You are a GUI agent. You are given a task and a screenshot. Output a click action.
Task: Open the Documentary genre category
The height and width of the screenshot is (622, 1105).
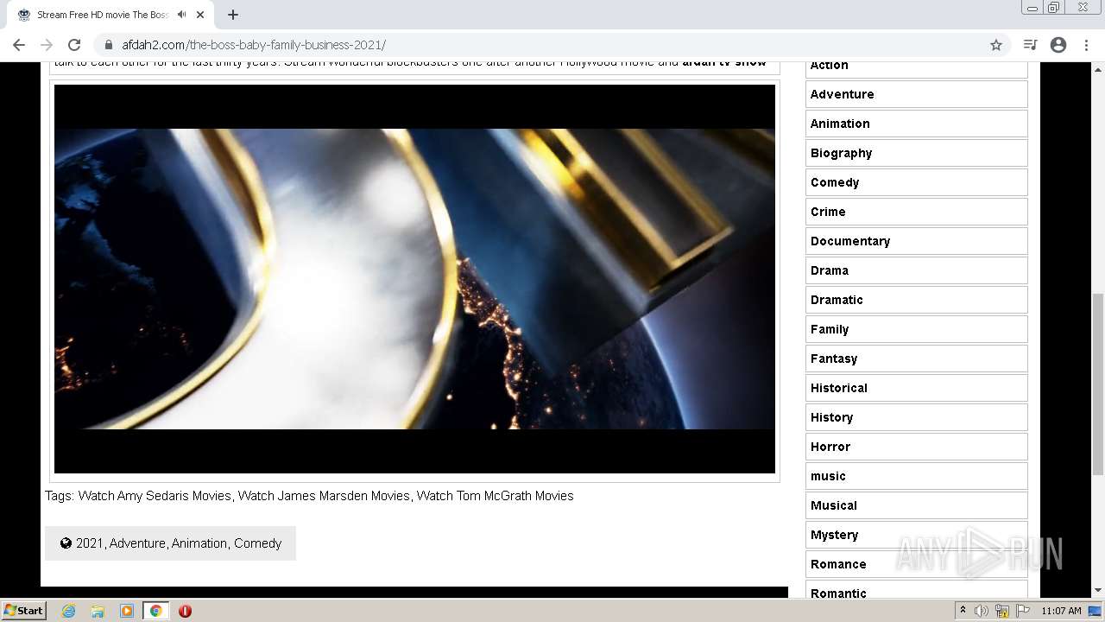pyautogui.click(x=917, y=241)
